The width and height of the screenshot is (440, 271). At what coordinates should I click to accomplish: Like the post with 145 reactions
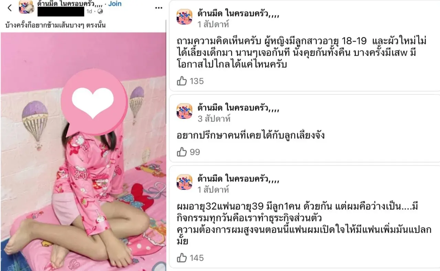[181, 258]
